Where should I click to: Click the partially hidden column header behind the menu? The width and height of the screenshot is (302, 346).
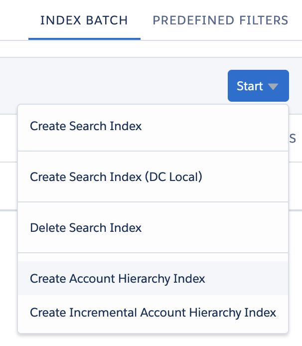coord(293,139)
